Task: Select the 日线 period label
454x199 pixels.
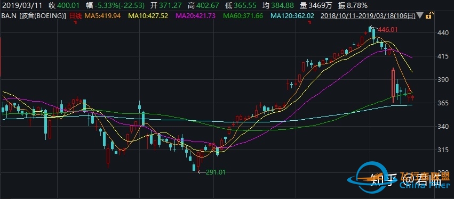Action: click(76, 16)
